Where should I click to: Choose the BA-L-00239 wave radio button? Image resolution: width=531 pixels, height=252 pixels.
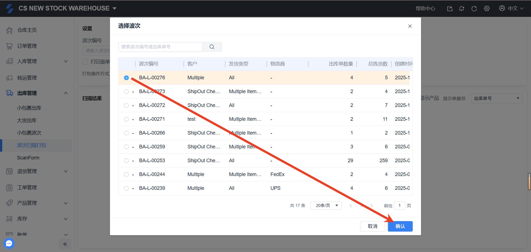[x=126, y=188]
